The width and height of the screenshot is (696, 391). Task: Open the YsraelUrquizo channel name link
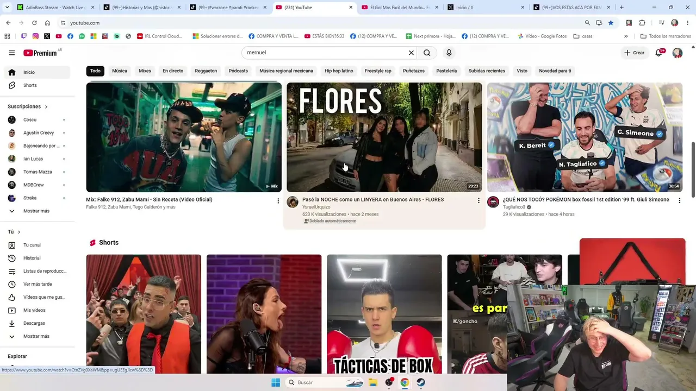click(x=316, y=207)
